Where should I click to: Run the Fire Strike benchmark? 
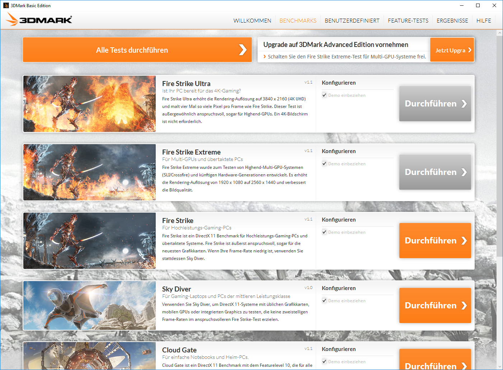click(435, 241)
